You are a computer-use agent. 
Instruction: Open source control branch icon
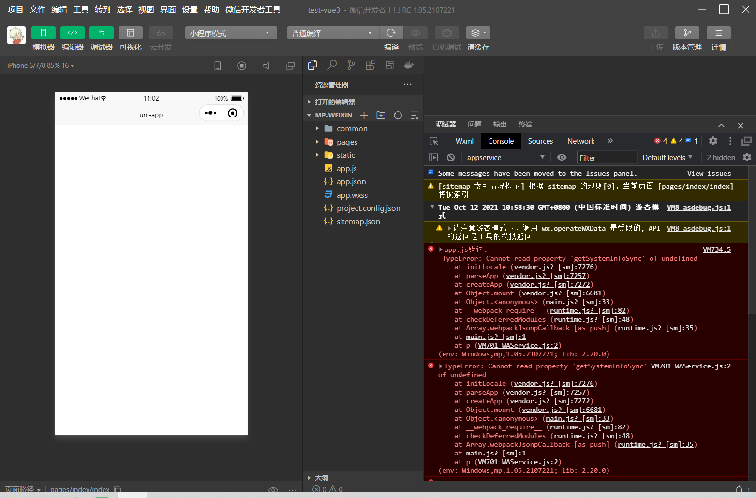(351, 65)
